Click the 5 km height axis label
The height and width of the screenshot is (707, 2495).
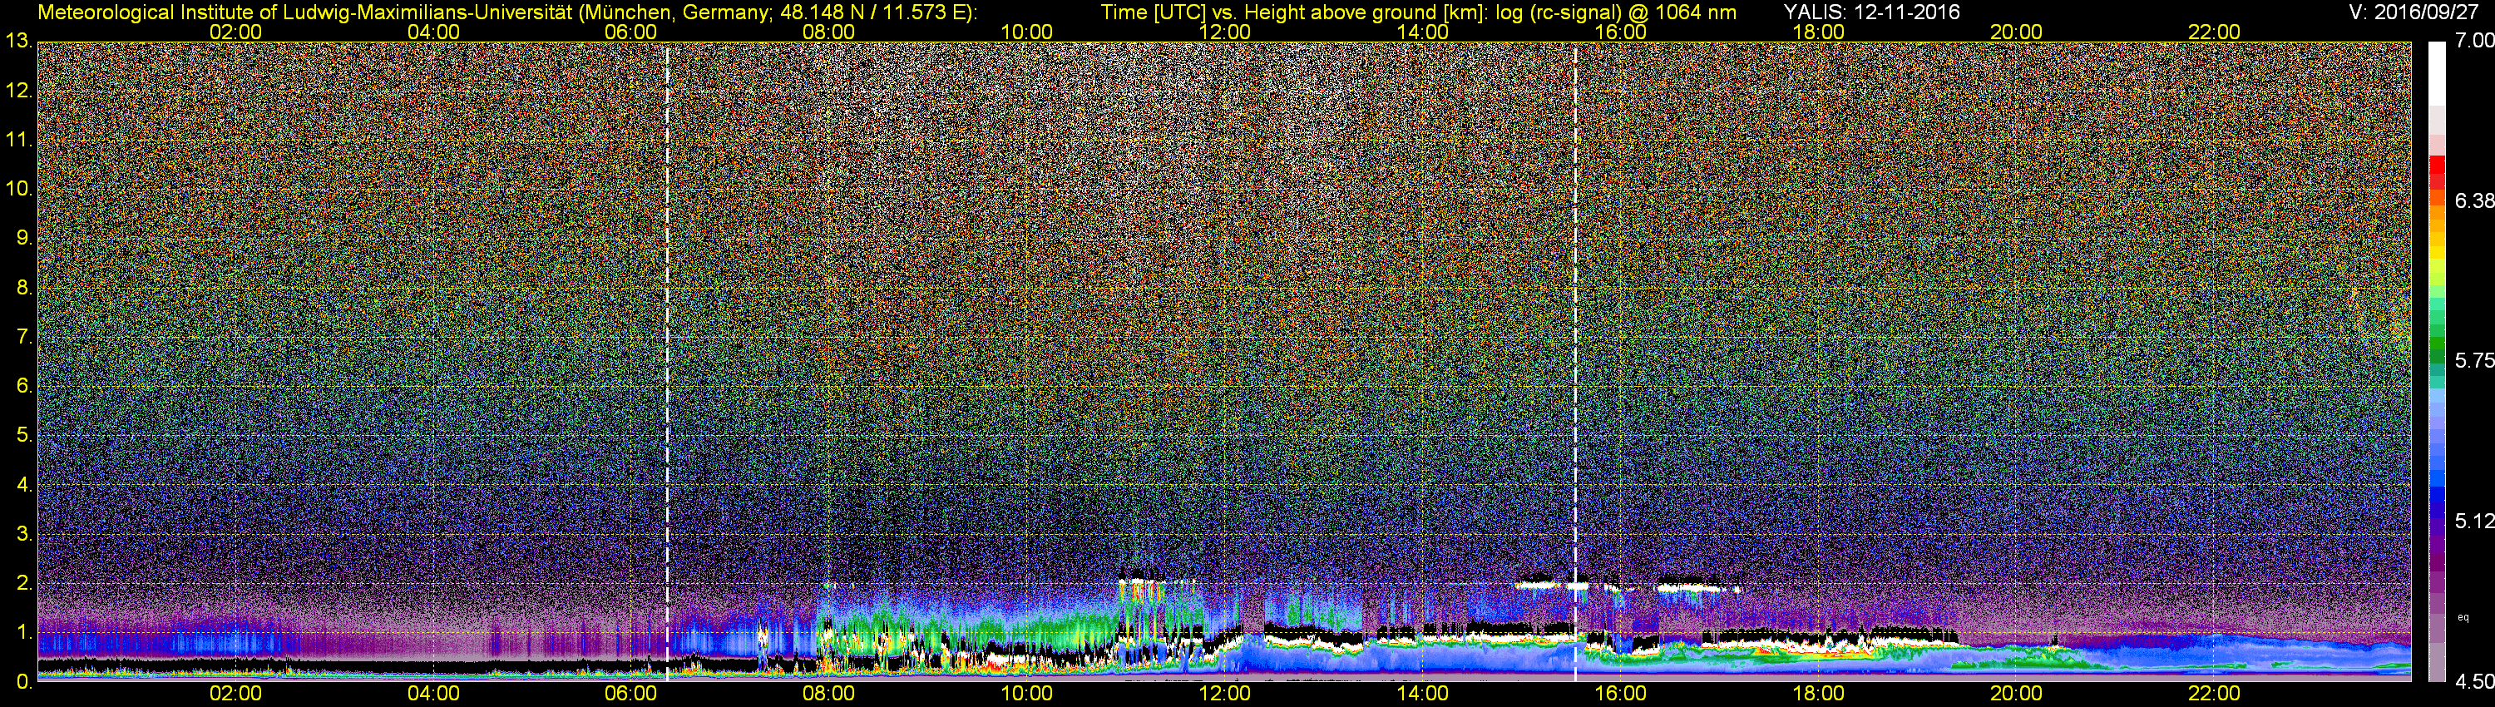(x=24, y=436)
